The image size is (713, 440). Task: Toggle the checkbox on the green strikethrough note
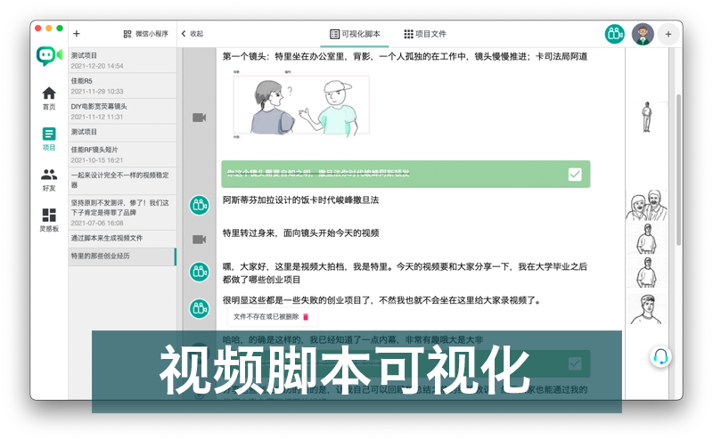click(575, 174)
